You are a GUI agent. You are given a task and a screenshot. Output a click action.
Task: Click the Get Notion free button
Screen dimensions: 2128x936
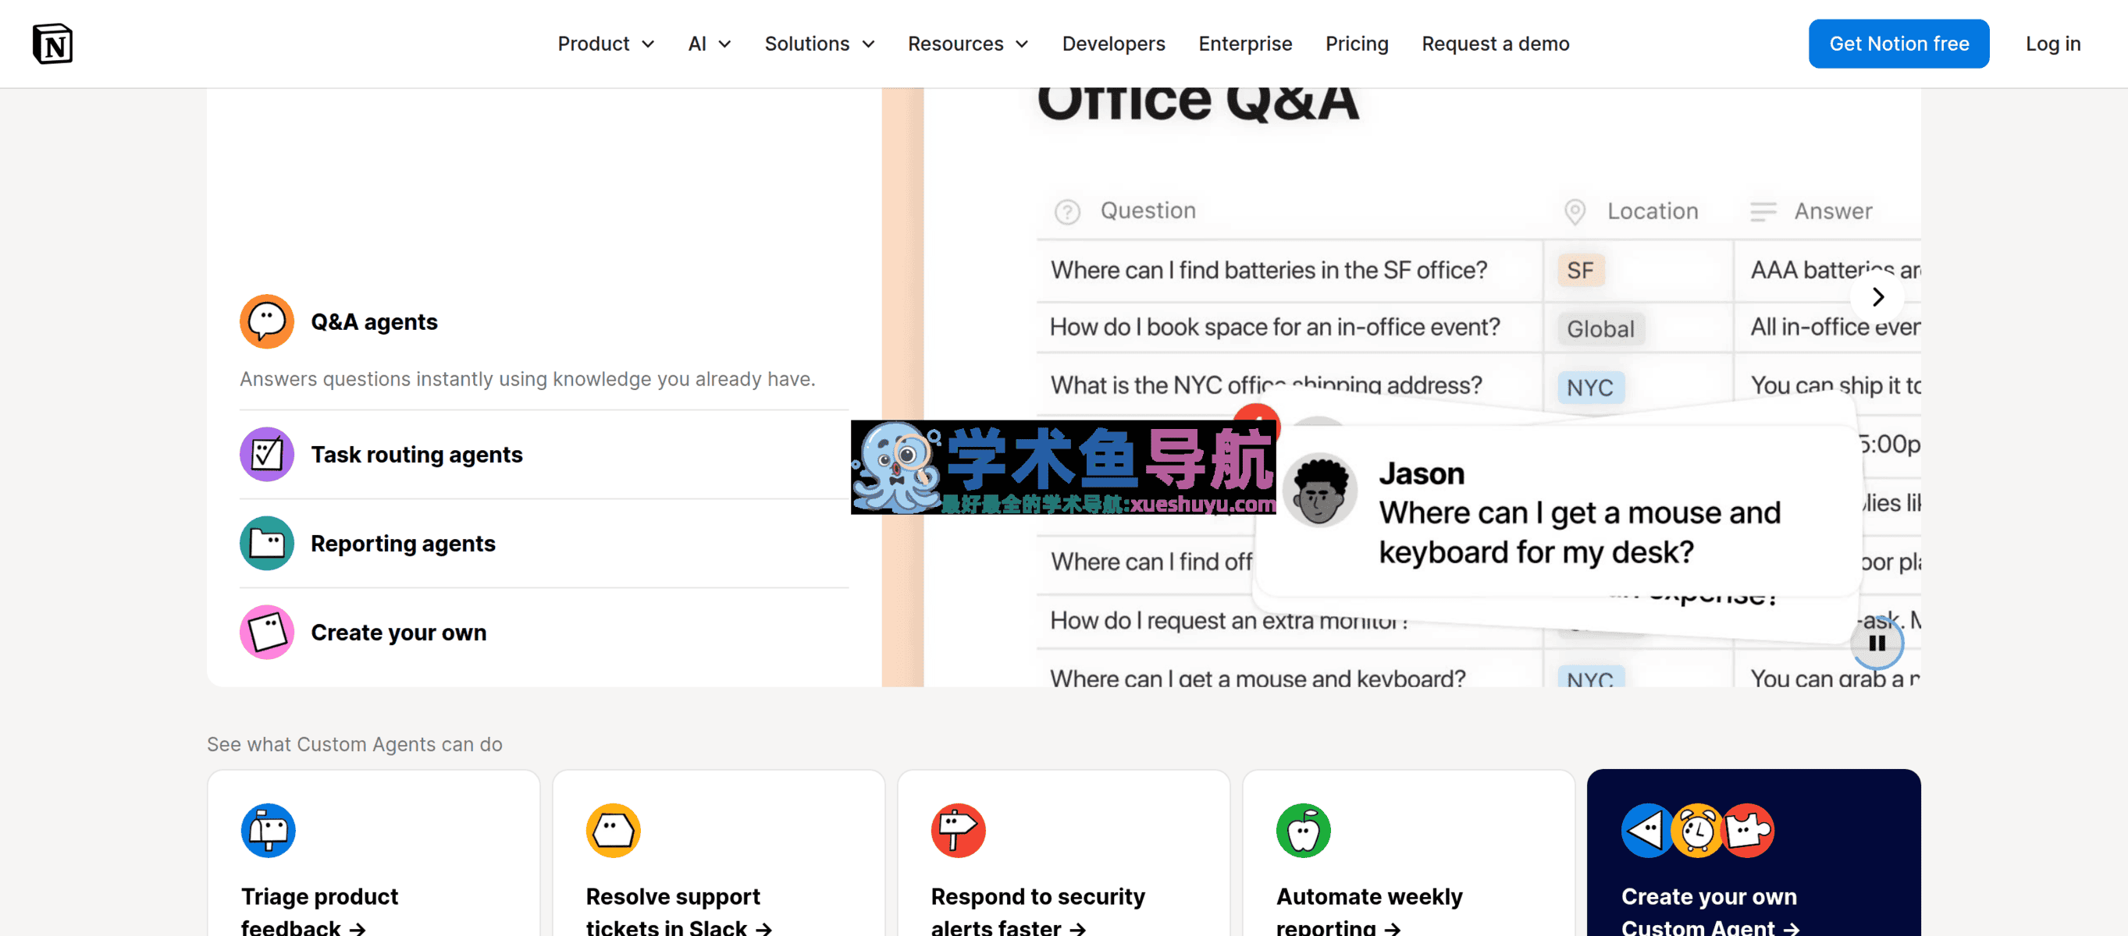(x=1898, y=44)
